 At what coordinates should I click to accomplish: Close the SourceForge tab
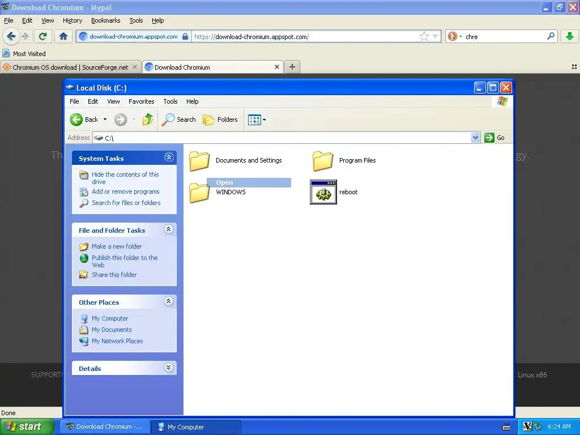pyautogui.click(x=135, y=67)
